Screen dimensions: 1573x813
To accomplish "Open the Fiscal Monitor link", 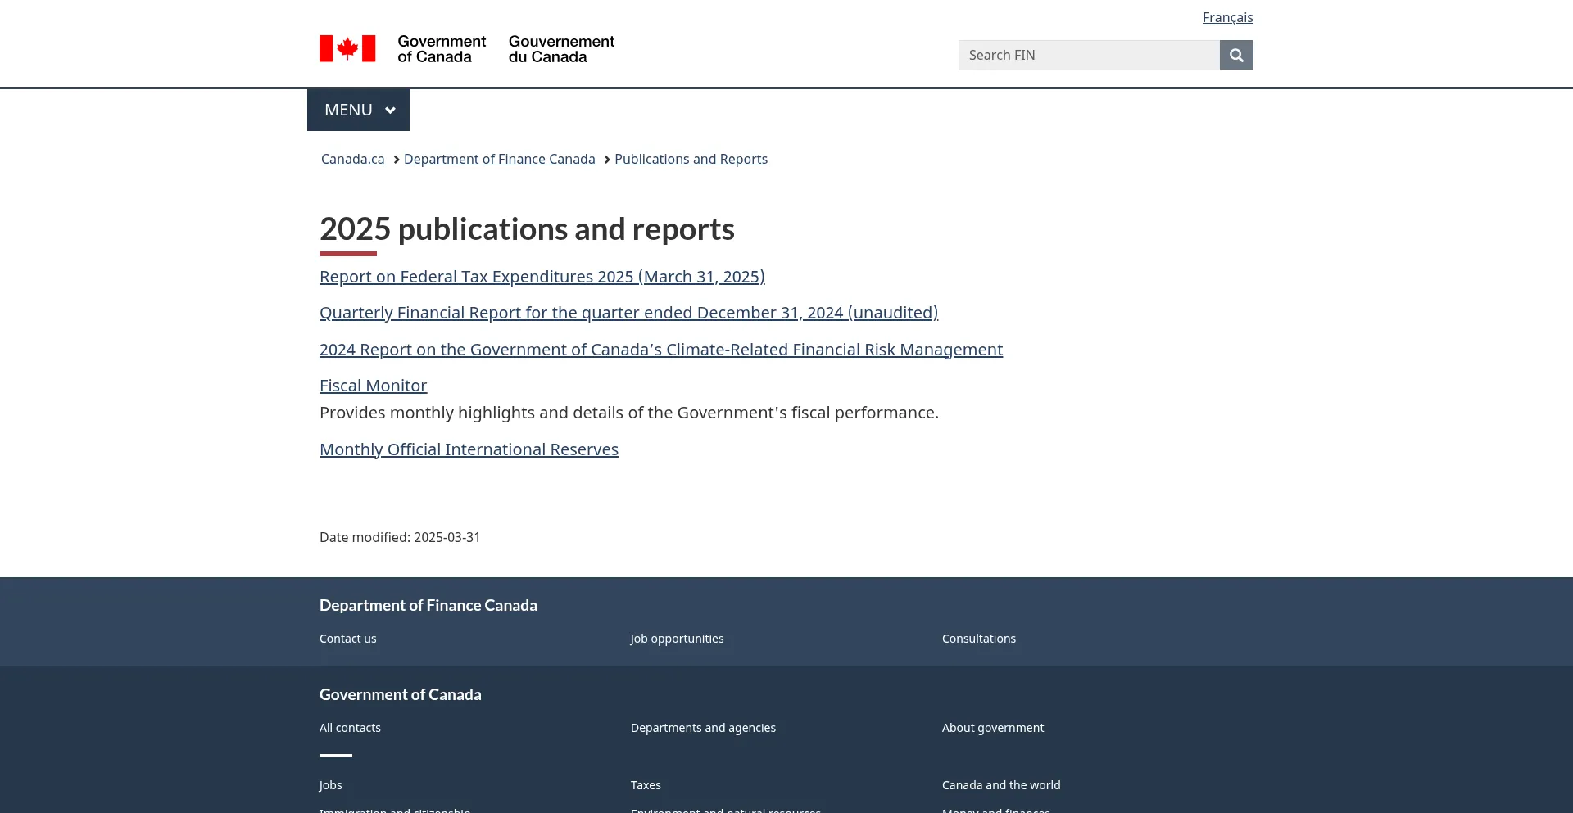I will pos(373,386).
